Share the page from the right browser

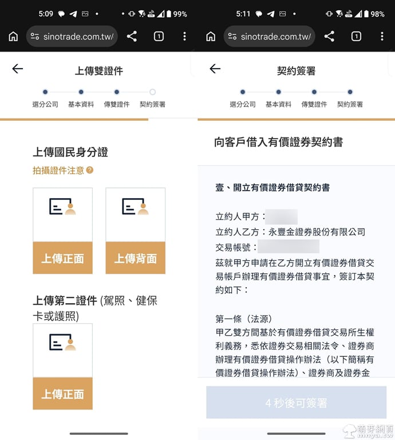tap(329, 37)
